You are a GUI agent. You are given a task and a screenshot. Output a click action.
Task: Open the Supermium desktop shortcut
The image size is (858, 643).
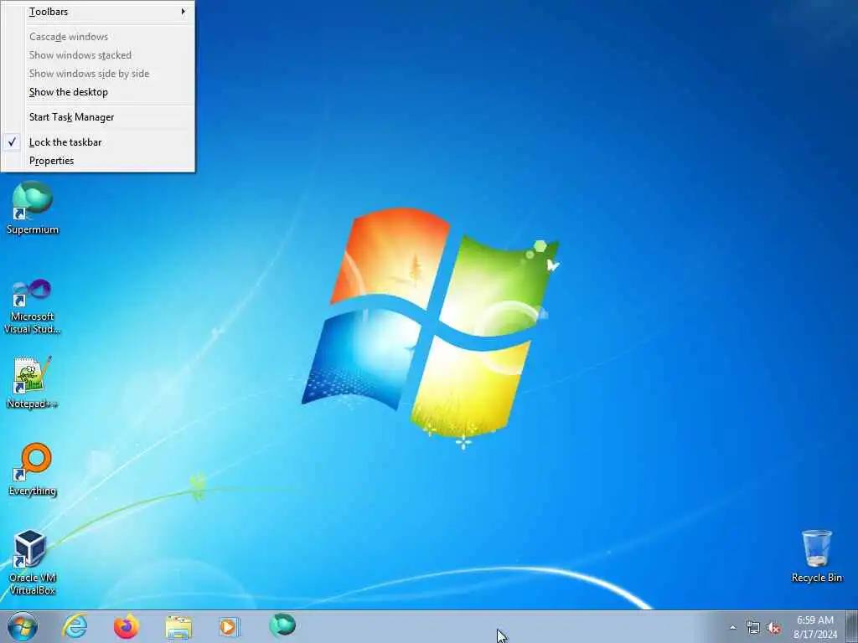[x=33, y=208]
